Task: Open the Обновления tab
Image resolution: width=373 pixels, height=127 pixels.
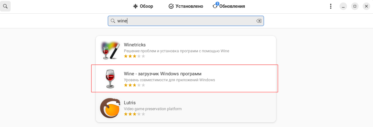Action: tap(229, 6)
